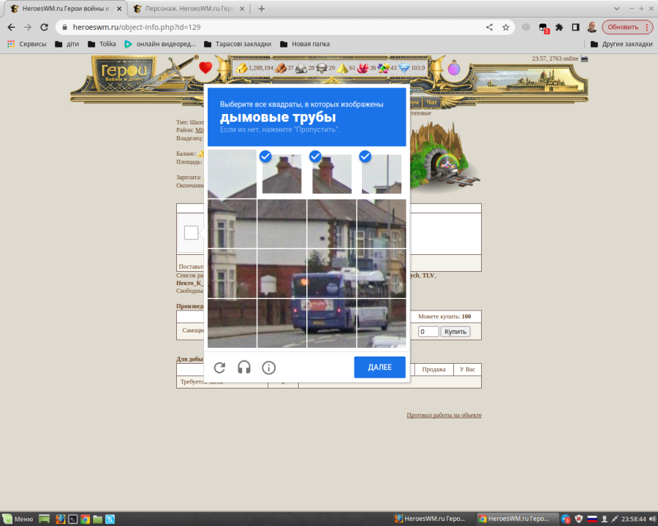Viewport: 658px width, 526px height.
Task: Open the Chrome profile avatar
Action: (592, 27)
